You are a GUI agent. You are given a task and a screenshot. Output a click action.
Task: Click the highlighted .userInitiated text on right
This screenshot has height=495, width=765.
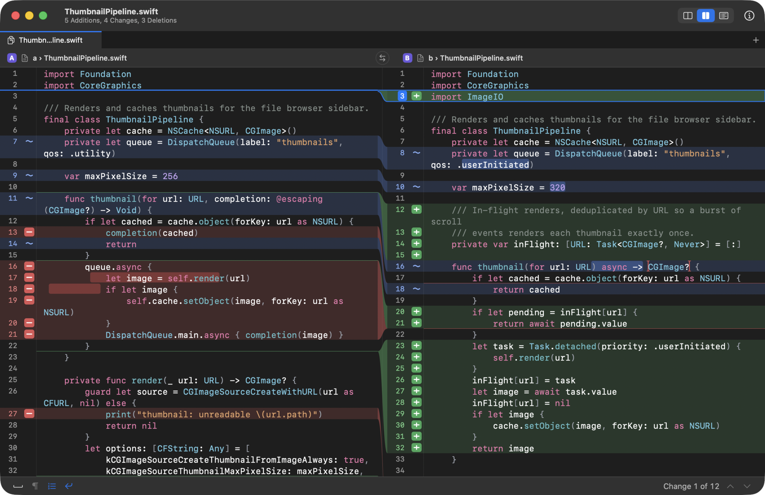pos(495,165)
